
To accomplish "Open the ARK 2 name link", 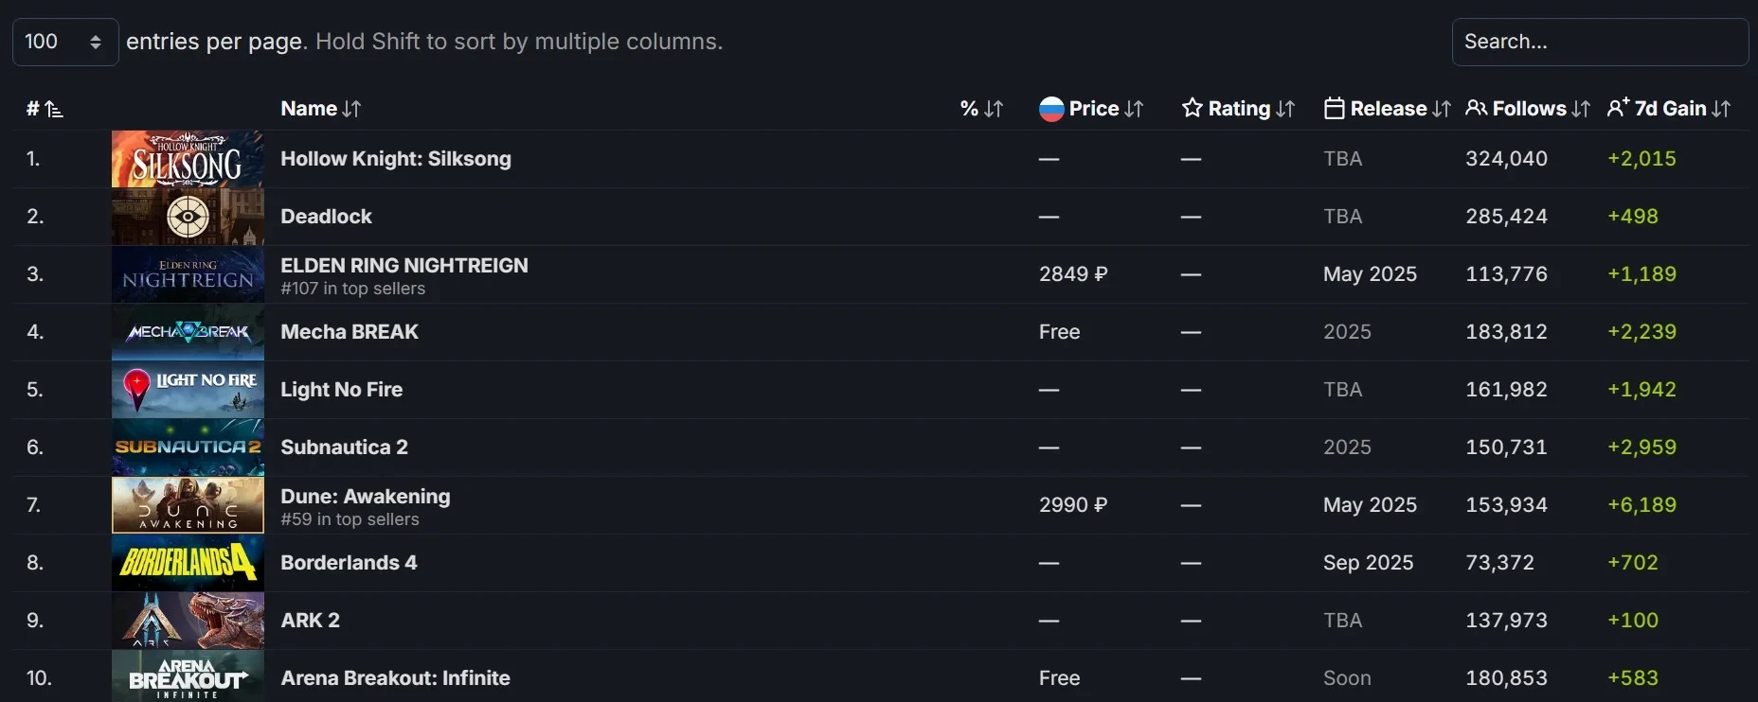I will click(x=310, y=621).
